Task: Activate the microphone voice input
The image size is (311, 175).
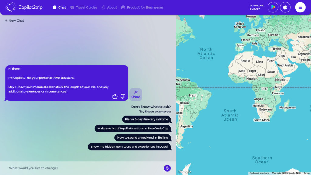Action: [167, 168]
